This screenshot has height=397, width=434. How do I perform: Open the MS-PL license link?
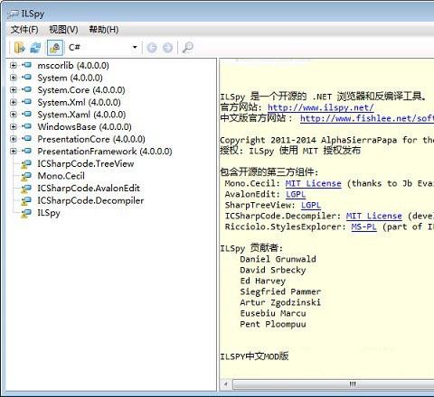(363, 226)
